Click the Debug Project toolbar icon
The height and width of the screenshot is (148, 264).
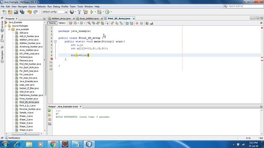coord(99,12)
